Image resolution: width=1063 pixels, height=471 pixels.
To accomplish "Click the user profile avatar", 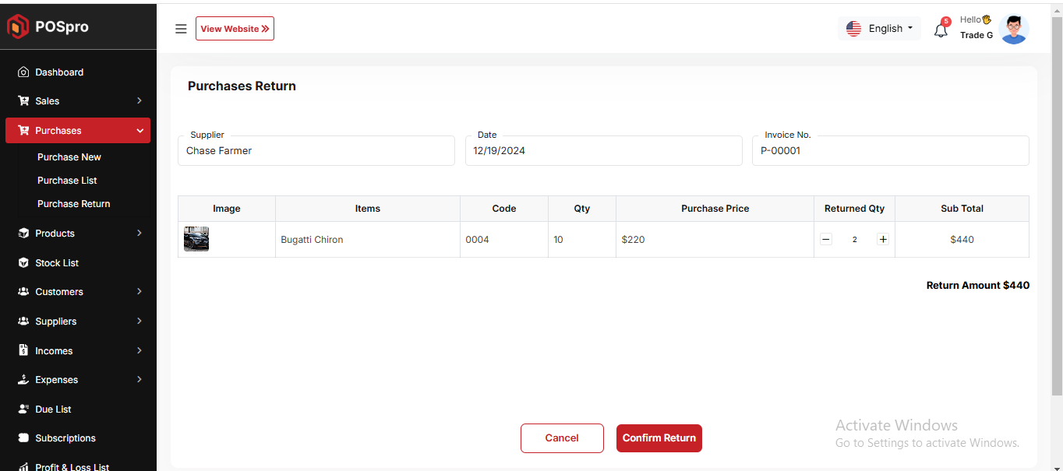I will [x=1013, y=30].
